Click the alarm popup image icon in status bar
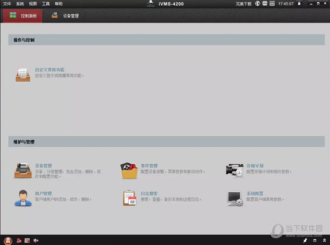The width and height of the screenshot is (330, 245). (27, 241)
